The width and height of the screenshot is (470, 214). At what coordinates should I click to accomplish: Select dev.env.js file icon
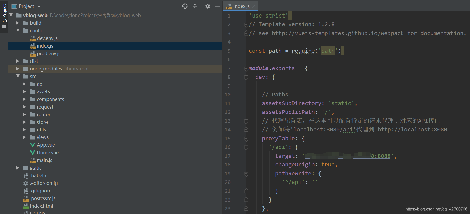(33, 38)
